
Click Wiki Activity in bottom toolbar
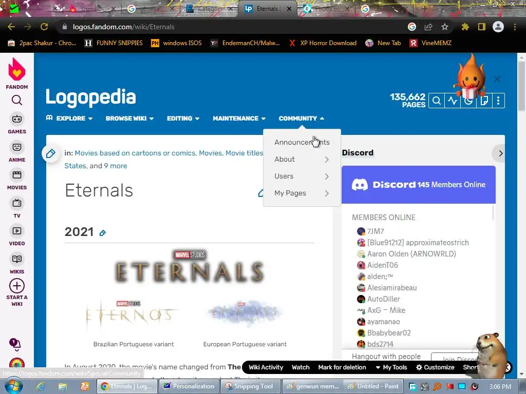point(266,367)
